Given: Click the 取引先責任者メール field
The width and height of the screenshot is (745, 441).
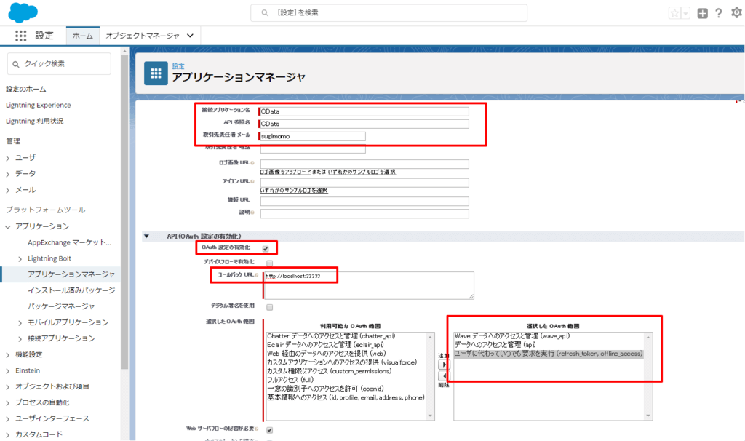Looking at the screenshot, I should (x=313, y=136).
